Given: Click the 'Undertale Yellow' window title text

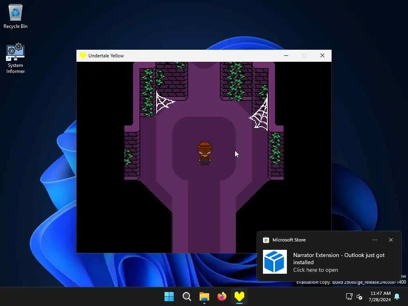Looking at the screenshot, I should [106, 56].
